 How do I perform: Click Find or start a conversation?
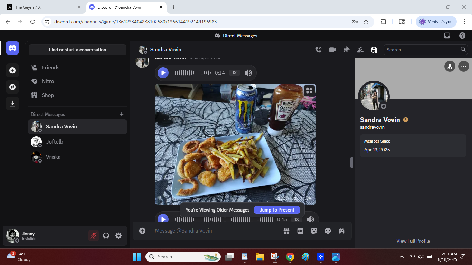pyautogui.click(x=77, y=50)
